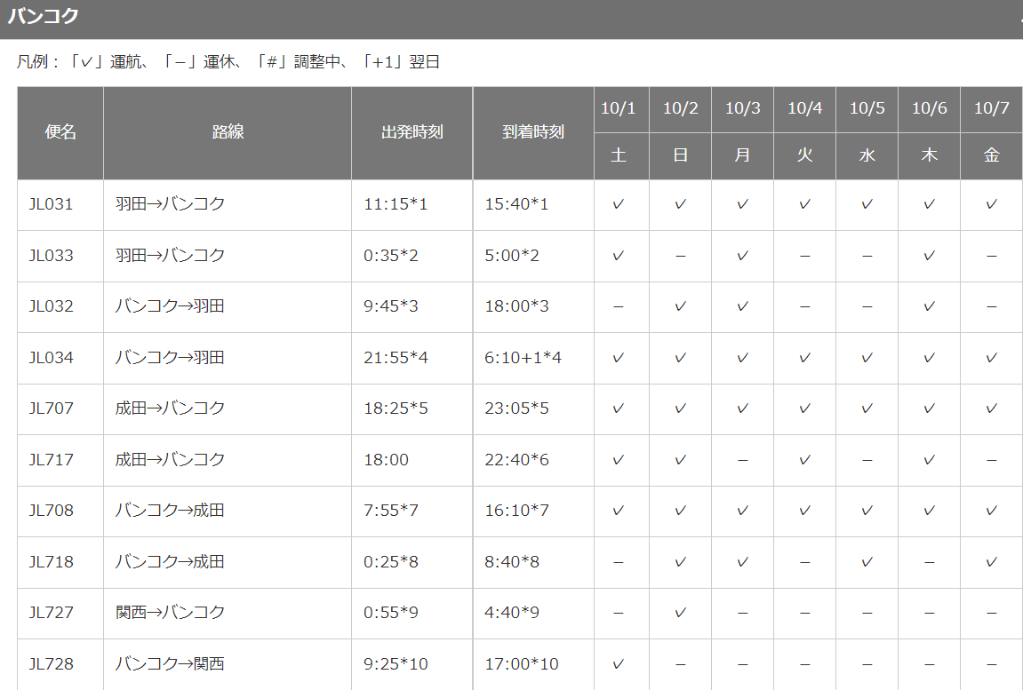Click departure time 9:25*10
The height and width of the screenshot is (690, 1023).
point(396,664)
